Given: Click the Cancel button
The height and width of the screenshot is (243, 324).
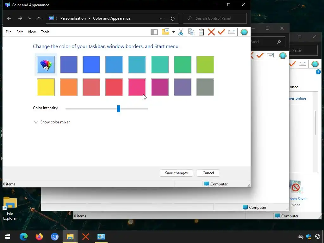Looking at the screenshot, I should point(208,173).
